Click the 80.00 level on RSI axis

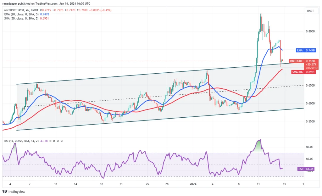point(309,147)
